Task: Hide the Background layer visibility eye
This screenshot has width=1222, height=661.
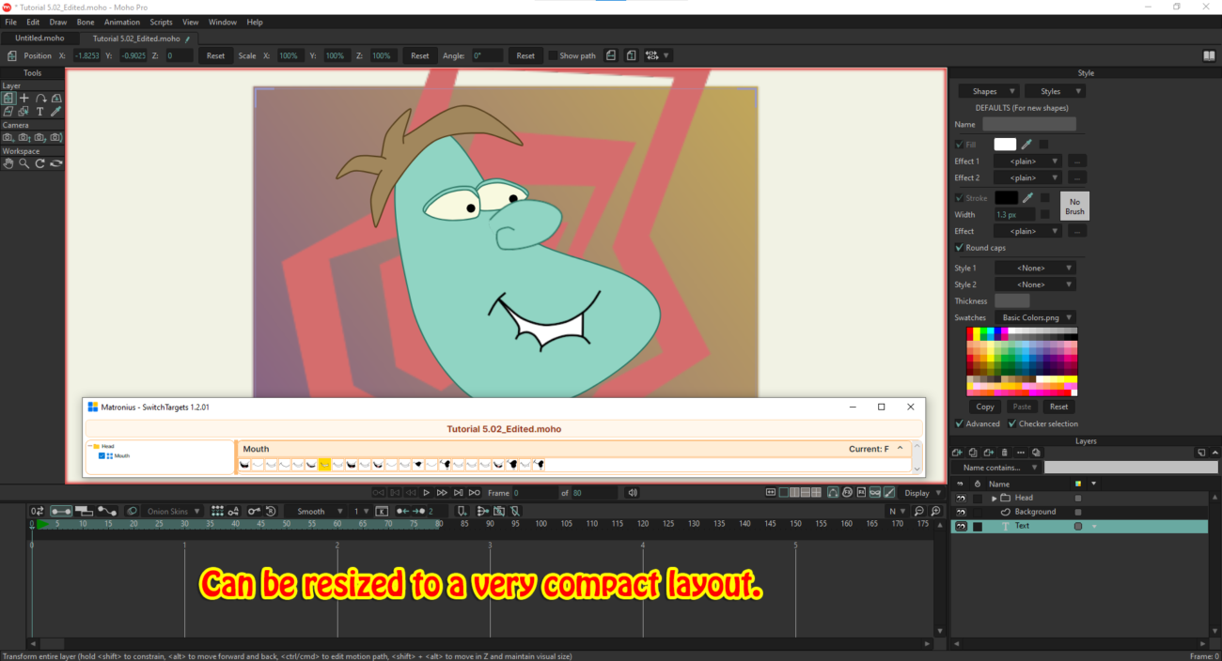Action: [x=961, y=512]
